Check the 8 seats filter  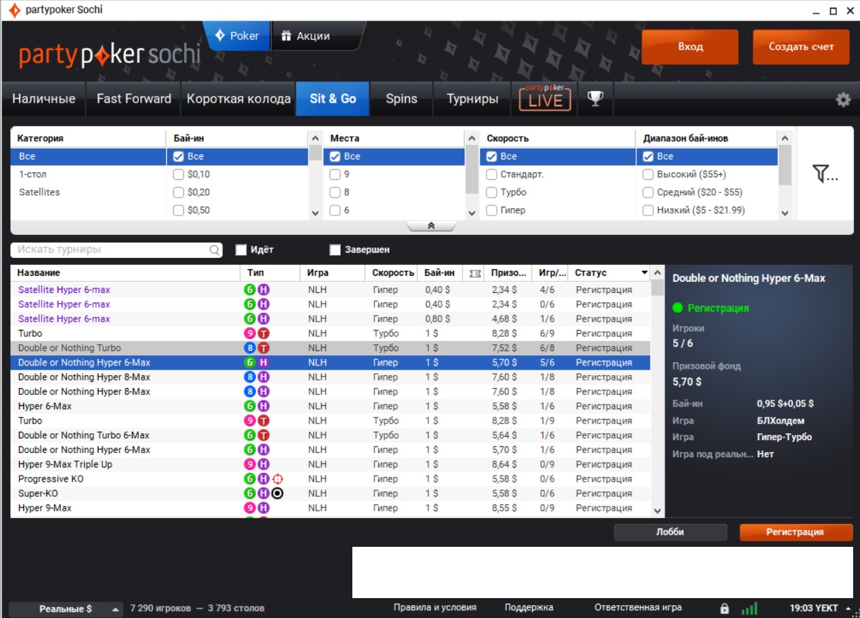pos(335,192)
